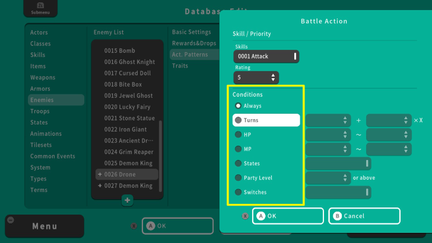Image resolution: width=432 pixels, height=243 pixels.
Task: Select enemy 0017 Cursed Doll
Action: 127,73
